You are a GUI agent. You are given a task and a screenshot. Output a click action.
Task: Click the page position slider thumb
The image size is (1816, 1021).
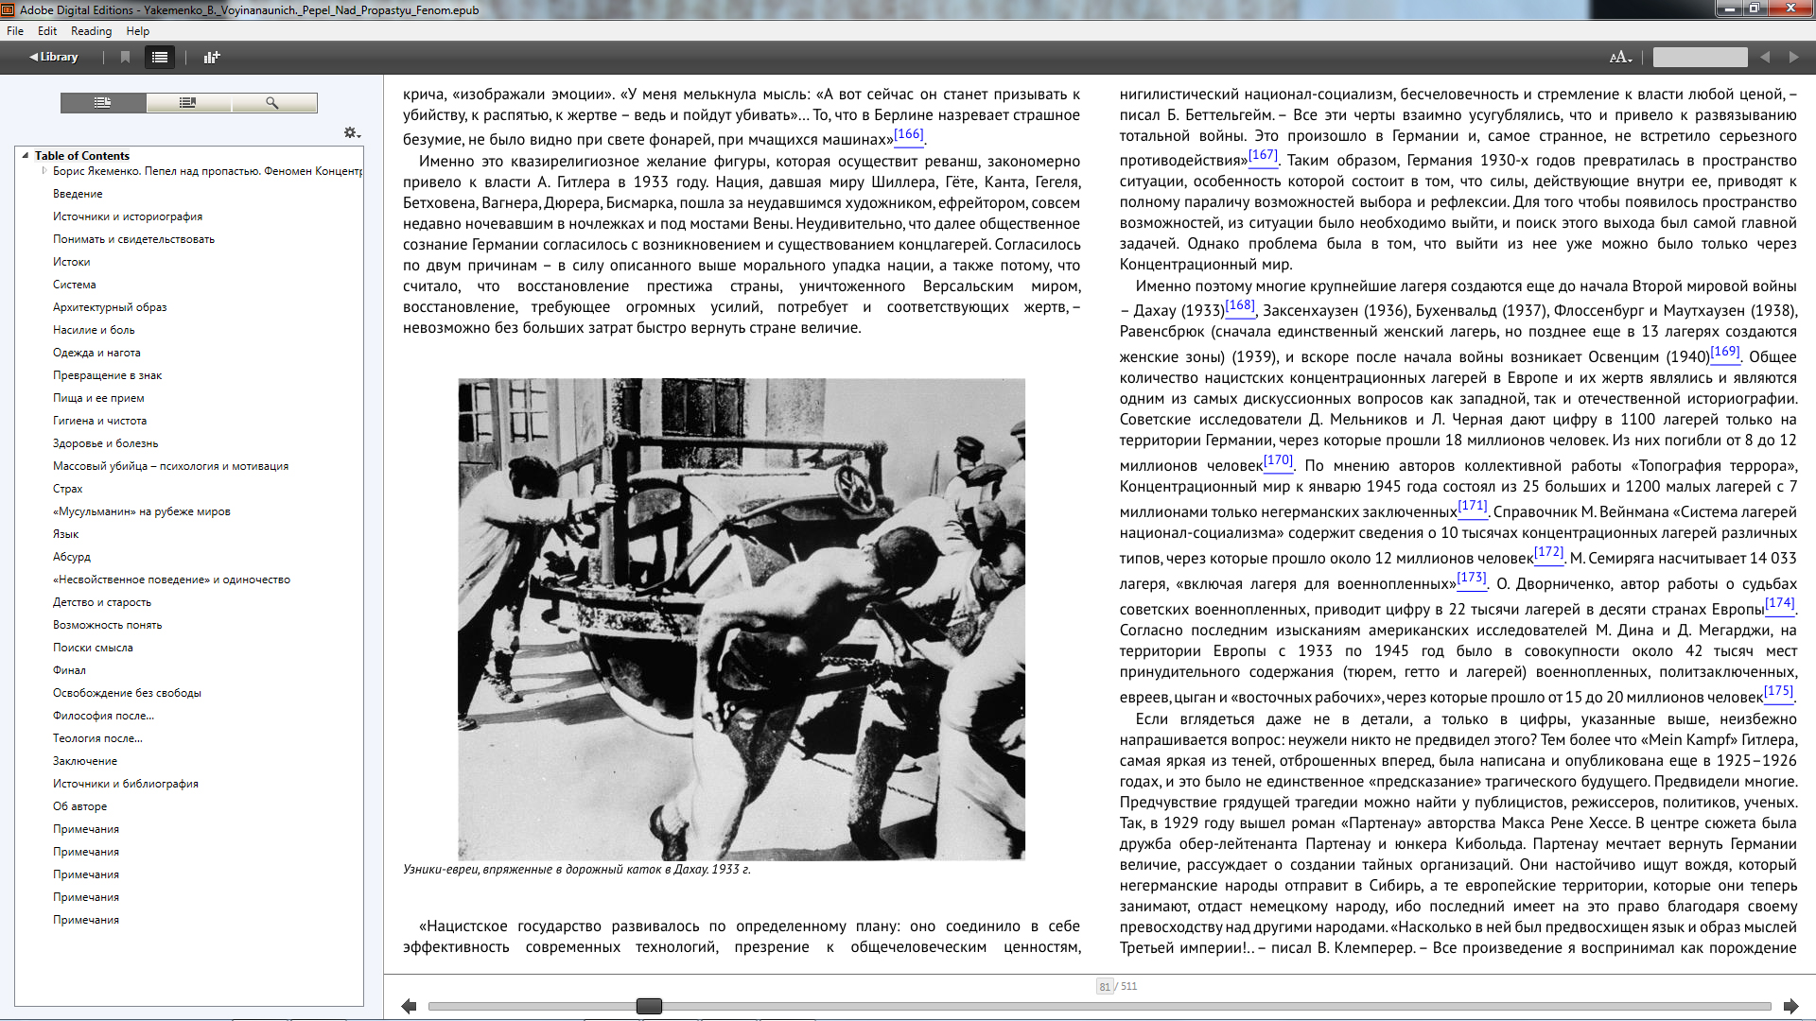[649, 1006]
